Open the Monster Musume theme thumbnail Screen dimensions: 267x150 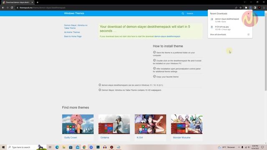pos(187,124)
